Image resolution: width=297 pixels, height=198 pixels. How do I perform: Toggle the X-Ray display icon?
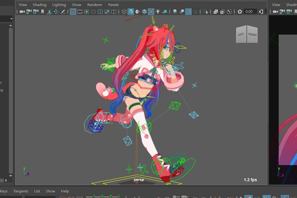click(x=216, y=12)
